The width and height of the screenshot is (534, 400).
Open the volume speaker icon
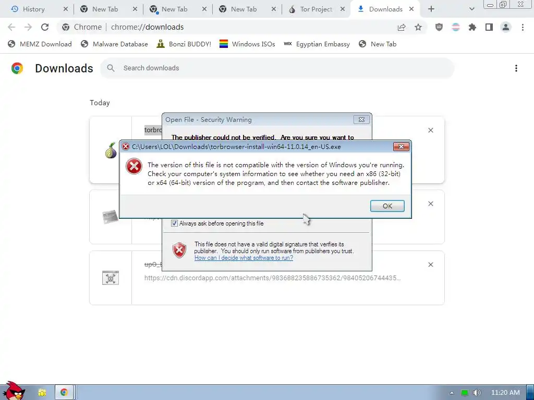click(477, 393)
